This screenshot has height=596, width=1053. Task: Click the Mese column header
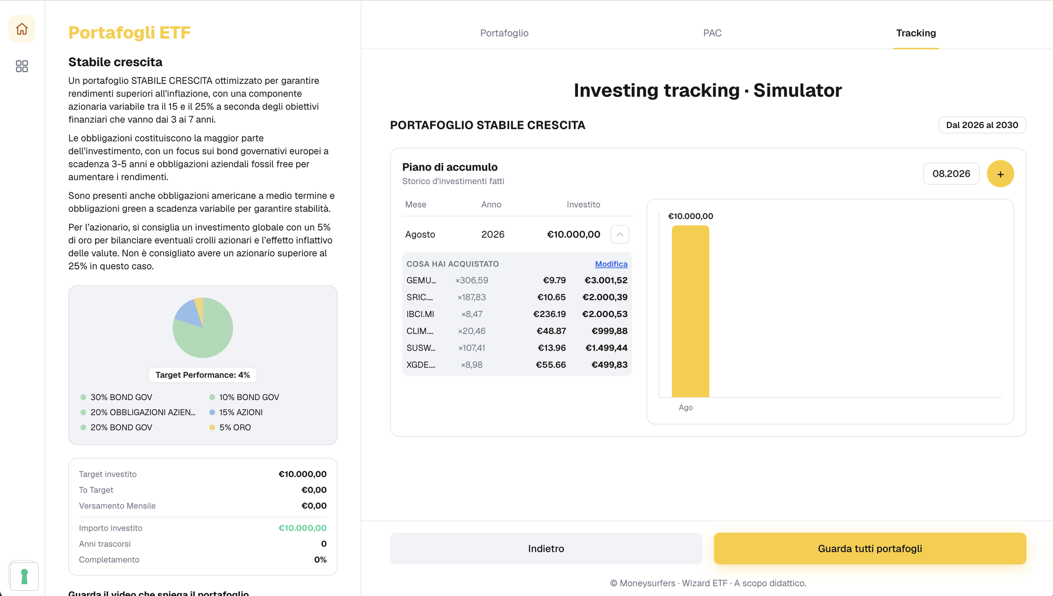(x=416, y=204)
